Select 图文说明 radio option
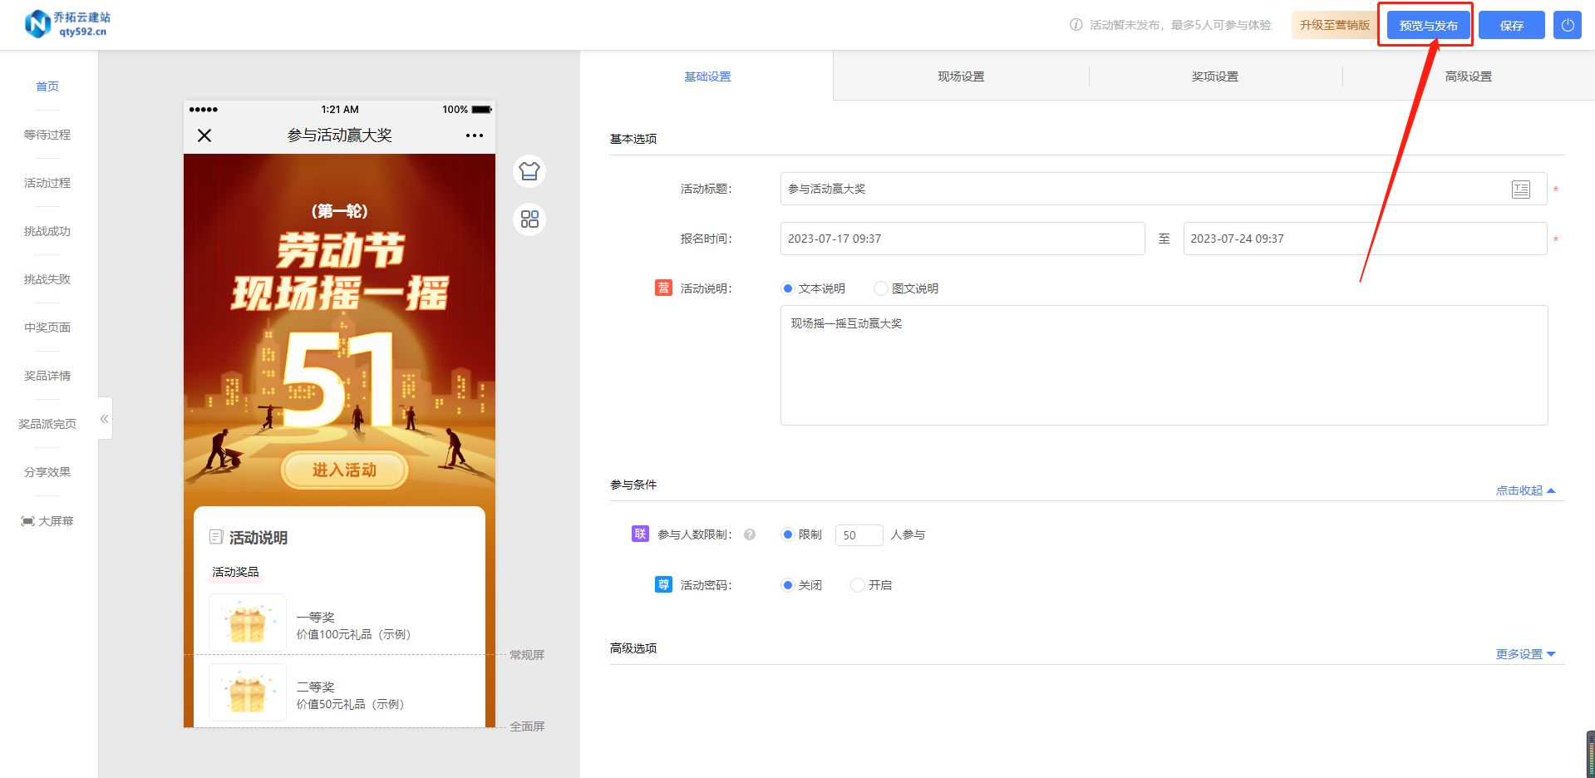 pyautogui.click(x=880, y=288)
